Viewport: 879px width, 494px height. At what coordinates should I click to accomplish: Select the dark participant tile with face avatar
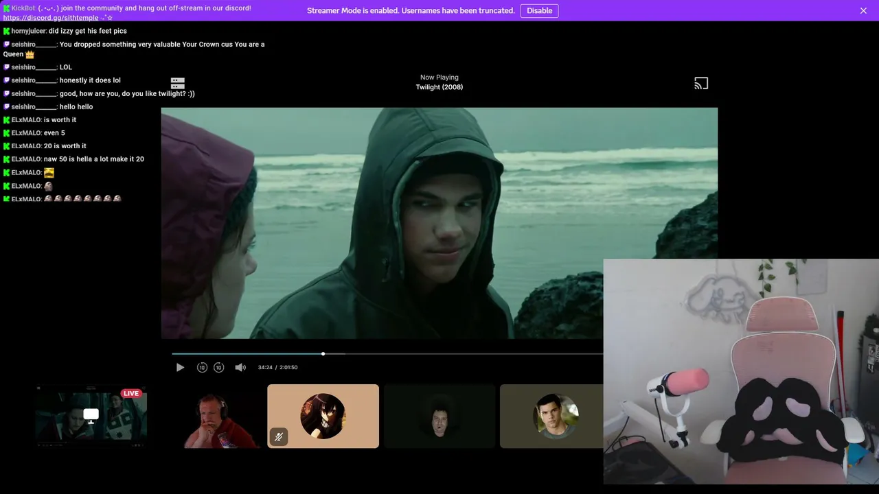439,416
